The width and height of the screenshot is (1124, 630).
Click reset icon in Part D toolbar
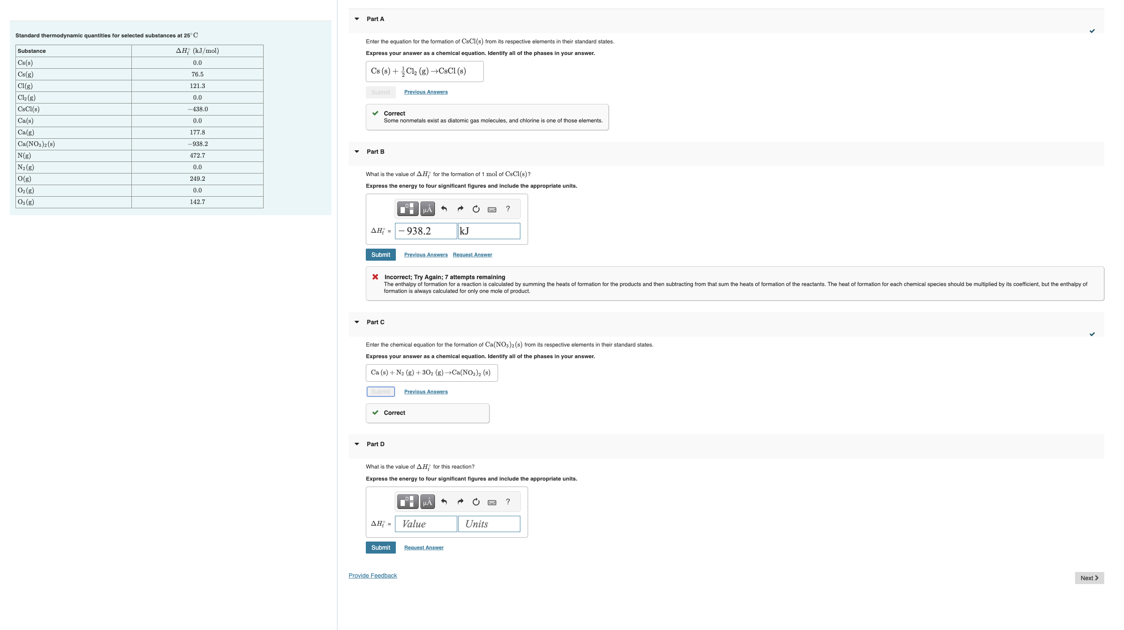[x=476, y=502]
